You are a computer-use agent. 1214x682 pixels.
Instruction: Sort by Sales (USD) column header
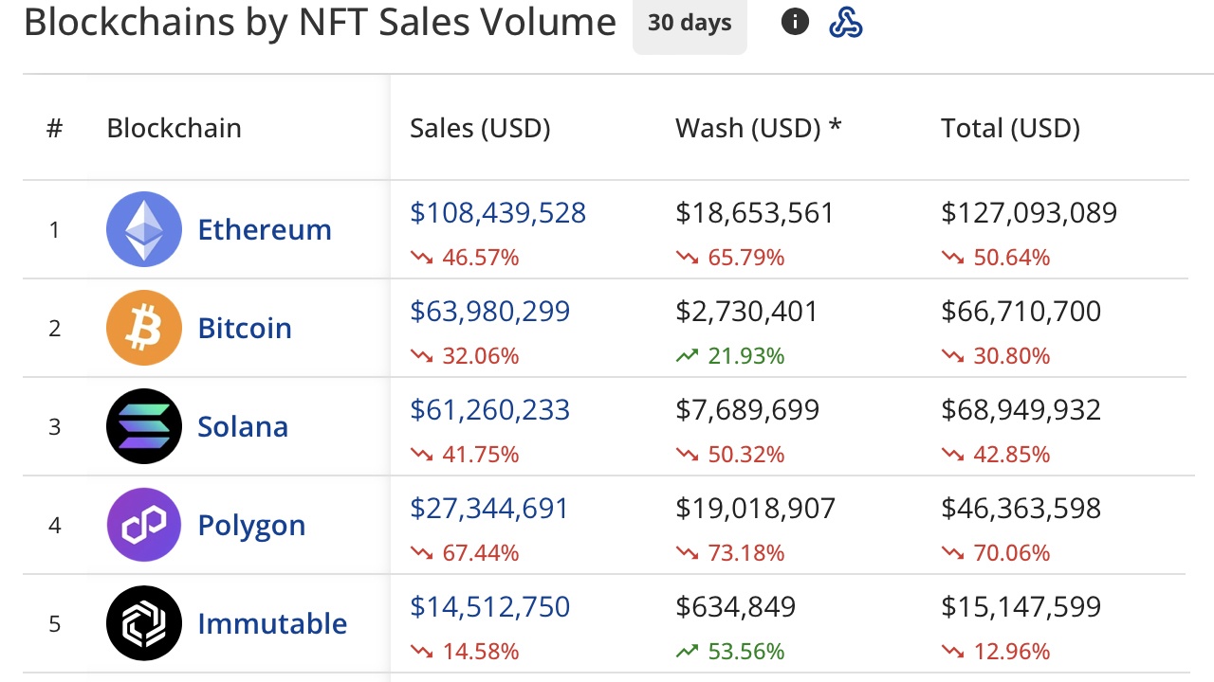click(480, 128)
